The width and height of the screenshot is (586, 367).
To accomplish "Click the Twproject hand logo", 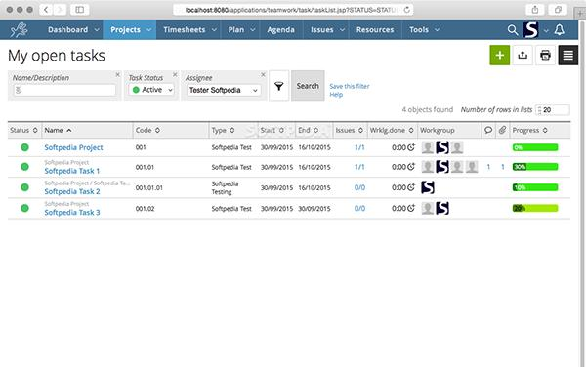I will [19, 30].
